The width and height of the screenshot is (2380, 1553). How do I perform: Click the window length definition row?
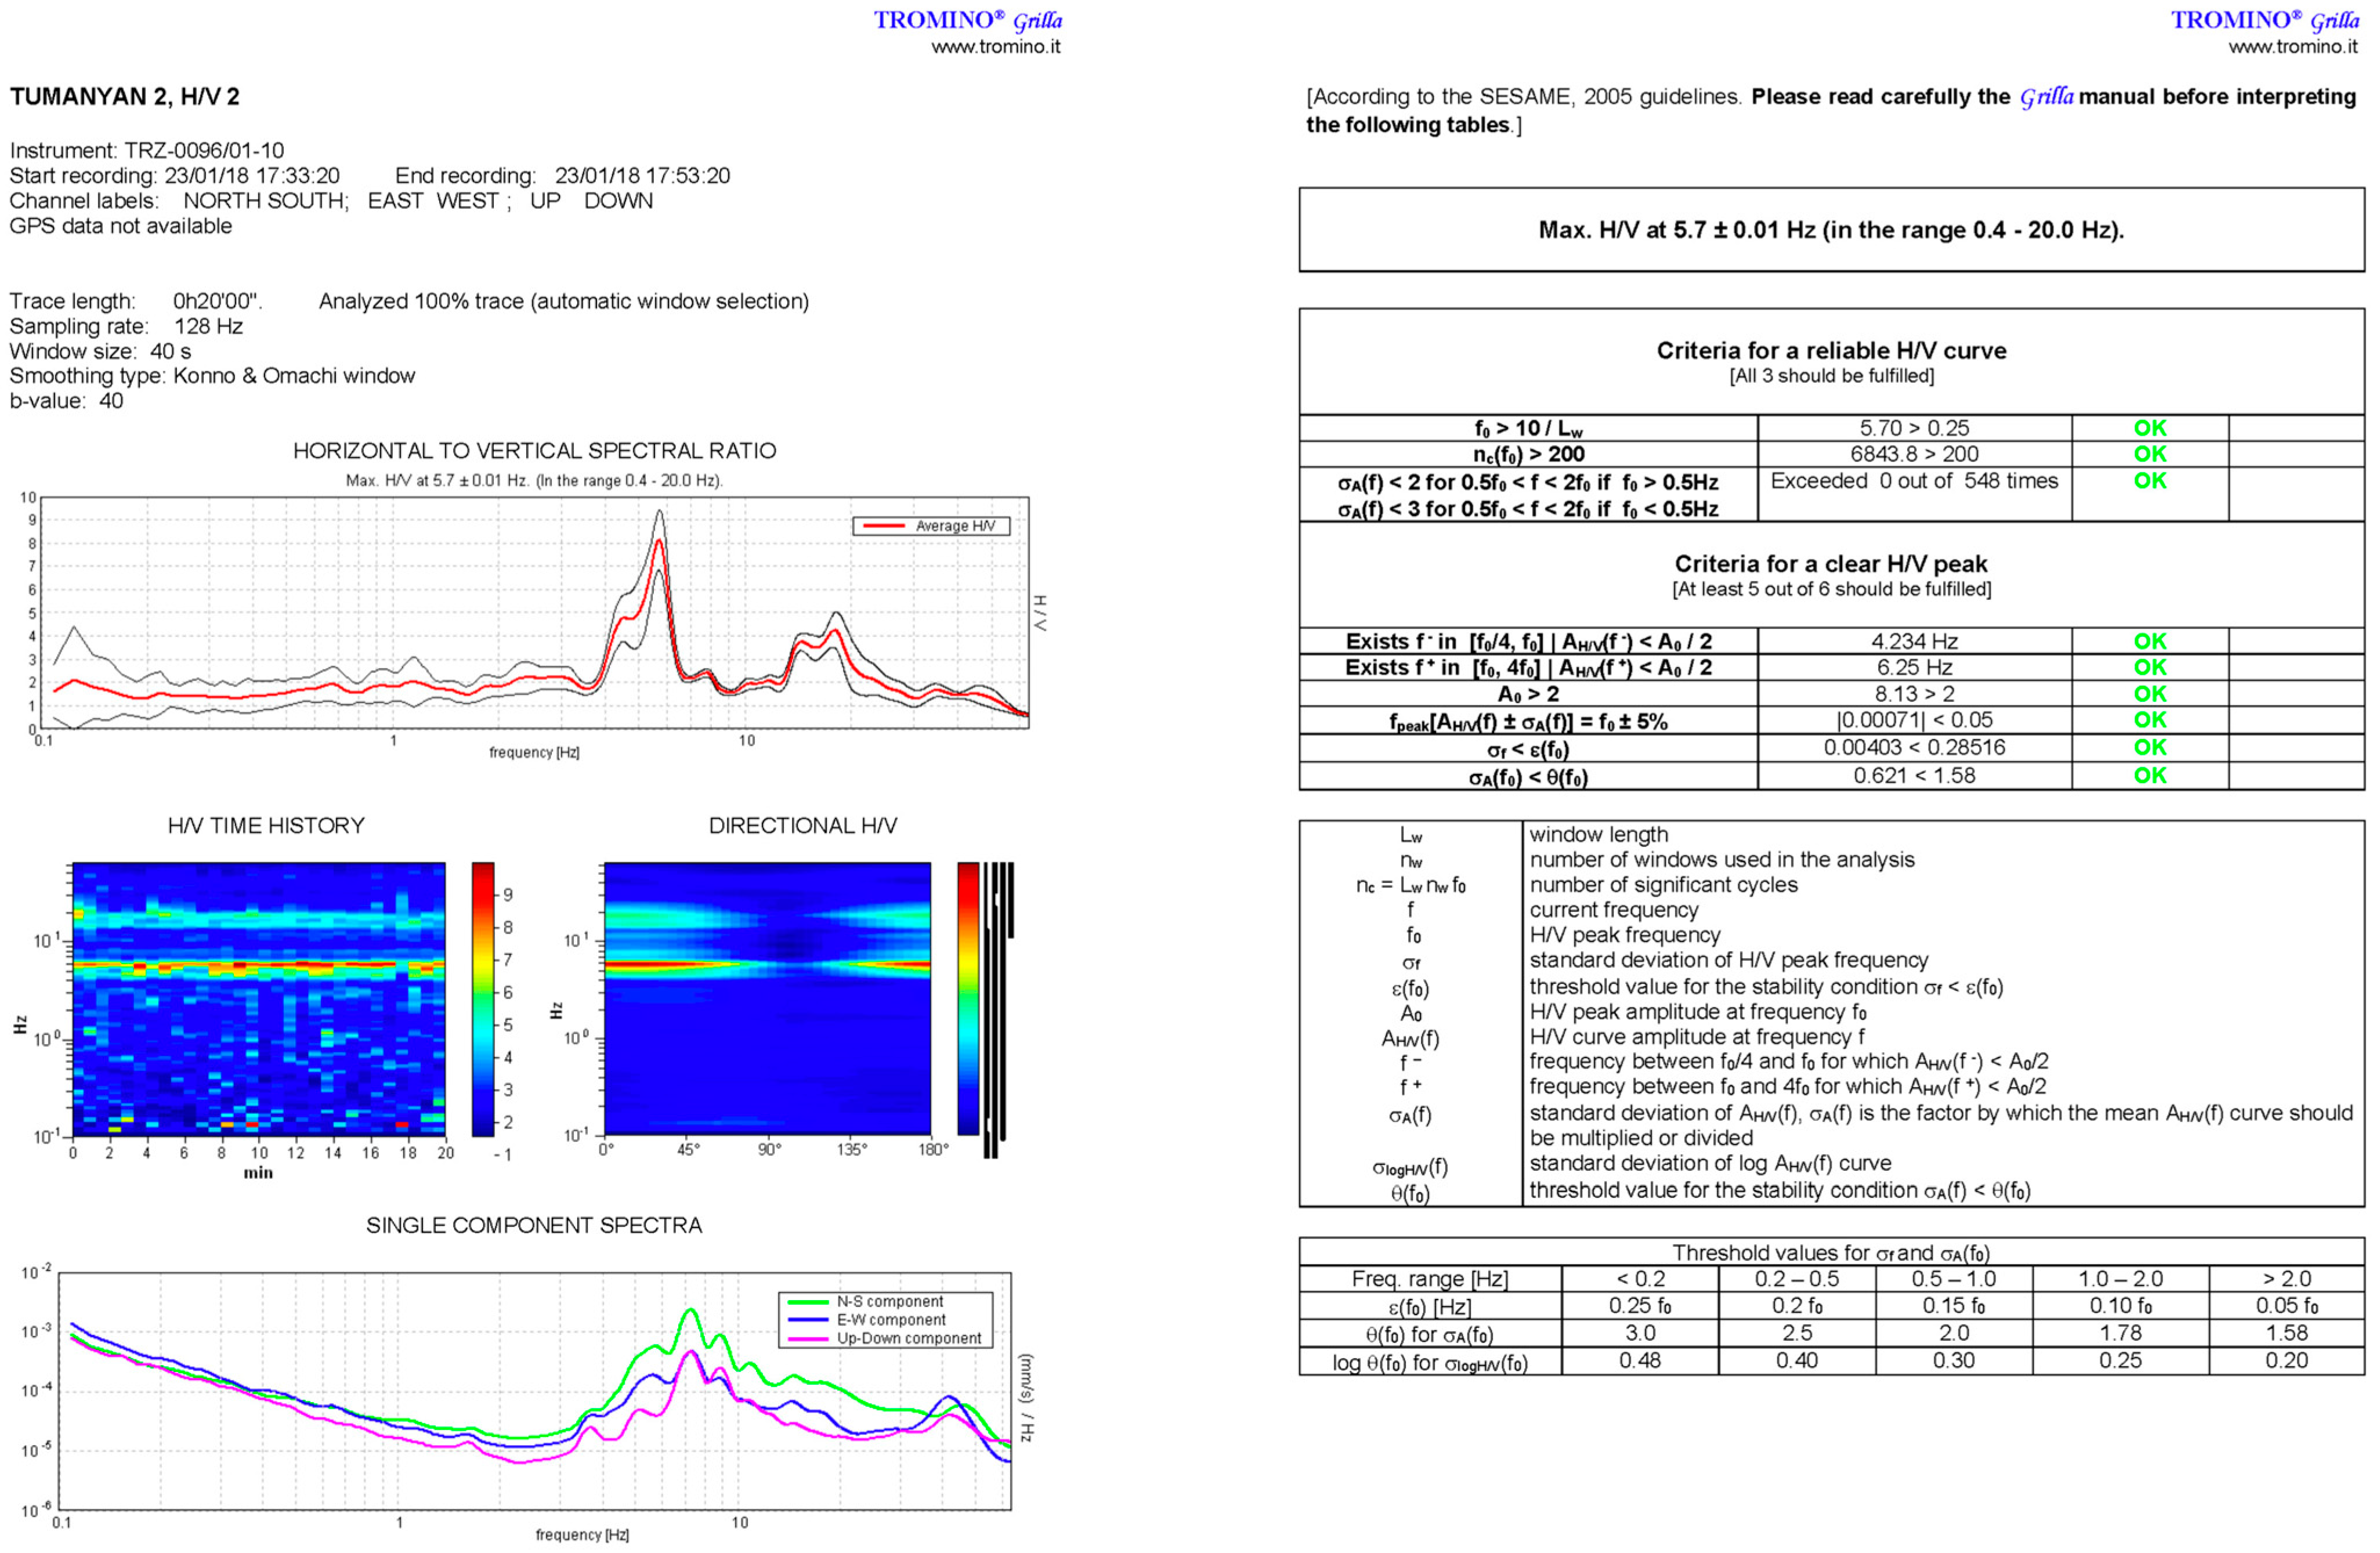(1831, 835)
